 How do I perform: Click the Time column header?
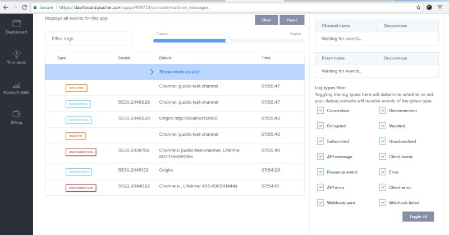(x=265, y=58)
